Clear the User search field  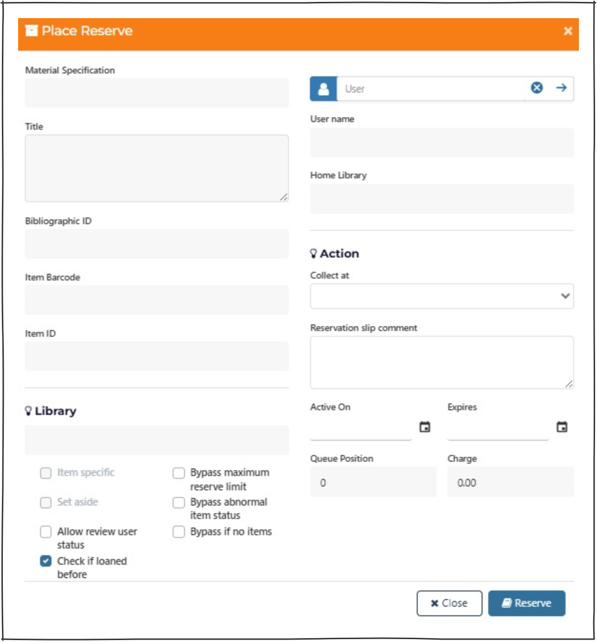536,88
